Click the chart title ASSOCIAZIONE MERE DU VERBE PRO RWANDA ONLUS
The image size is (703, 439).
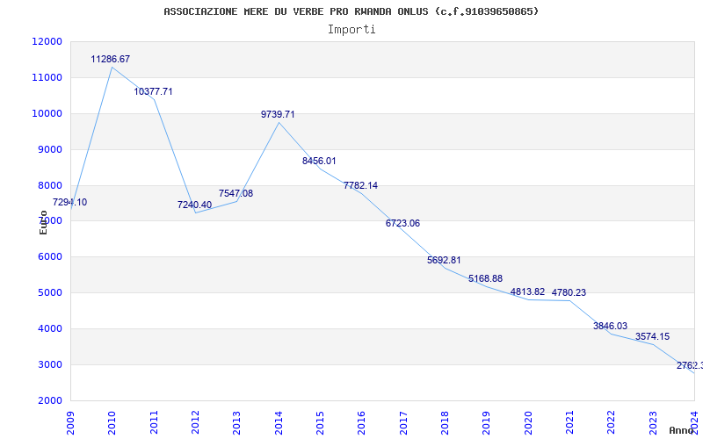tap(351, 11)
